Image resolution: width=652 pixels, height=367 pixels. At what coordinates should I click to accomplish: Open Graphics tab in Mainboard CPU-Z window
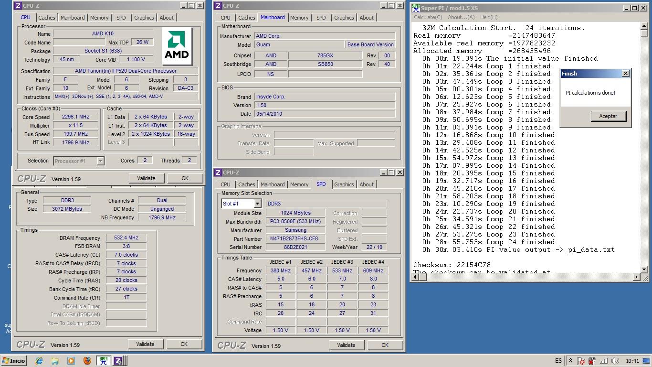[344, 18]
